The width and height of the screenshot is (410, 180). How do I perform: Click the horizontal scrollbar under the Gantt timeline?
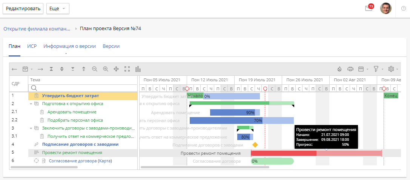pyautogui.click(x=205, y=167)
